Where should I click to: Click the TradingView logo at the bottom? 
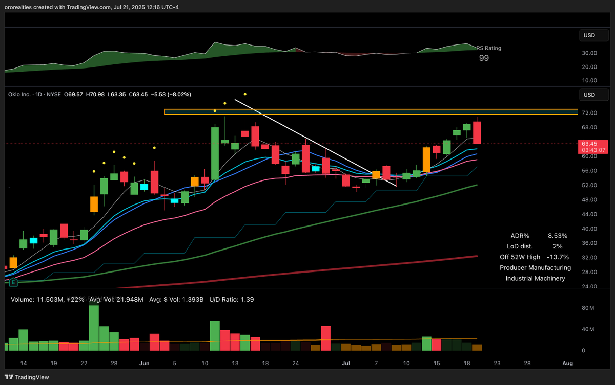tap(26, 377)
